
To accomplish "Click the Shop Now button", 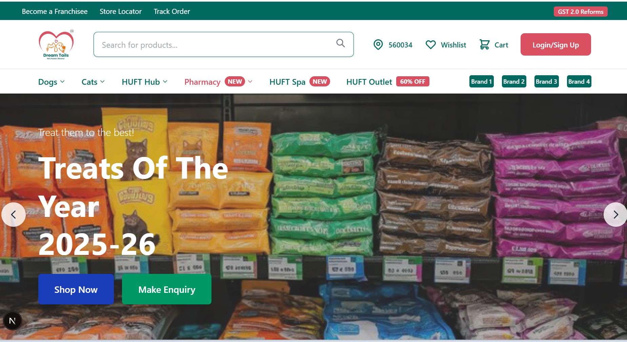I will tap(76, 289).
